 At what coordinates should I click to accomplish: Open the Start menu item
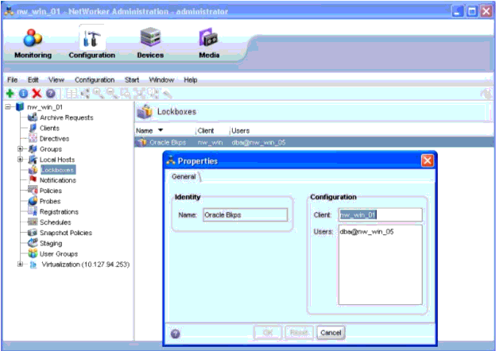tap(132, 80)
